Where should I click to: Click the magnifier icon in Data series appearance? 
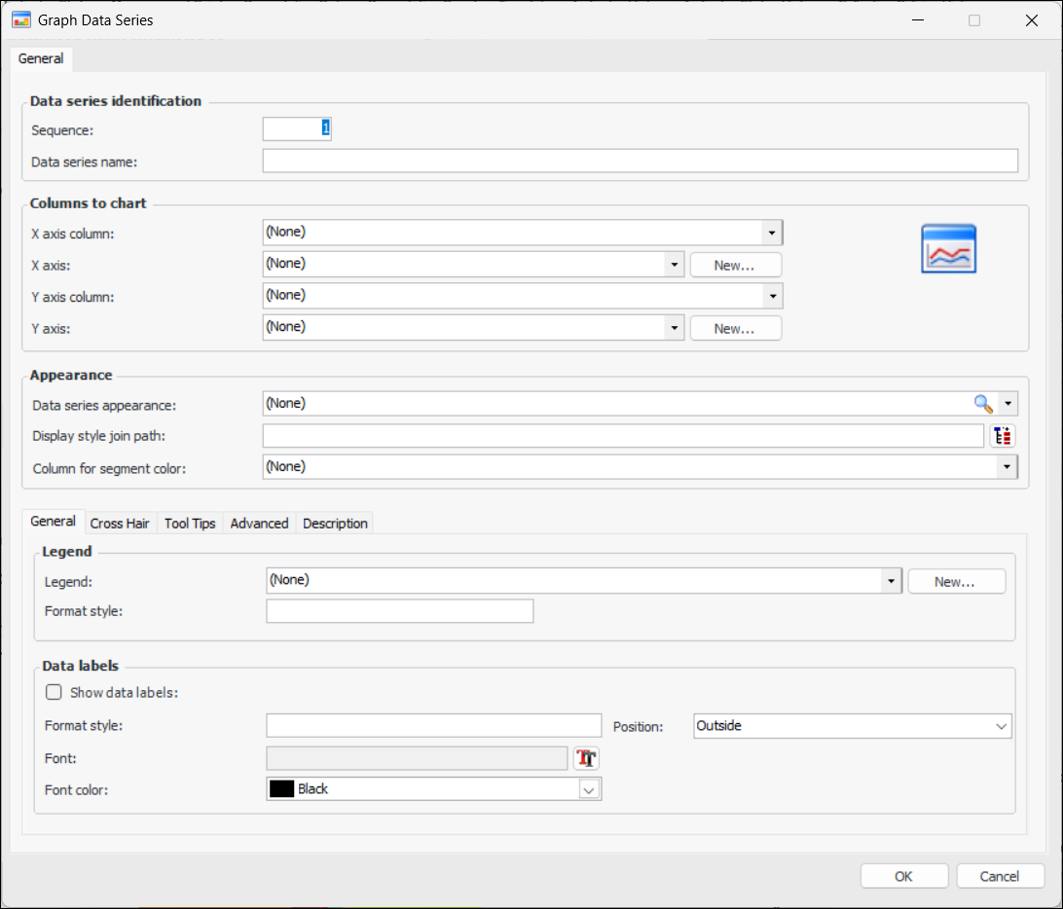[983, 404]
